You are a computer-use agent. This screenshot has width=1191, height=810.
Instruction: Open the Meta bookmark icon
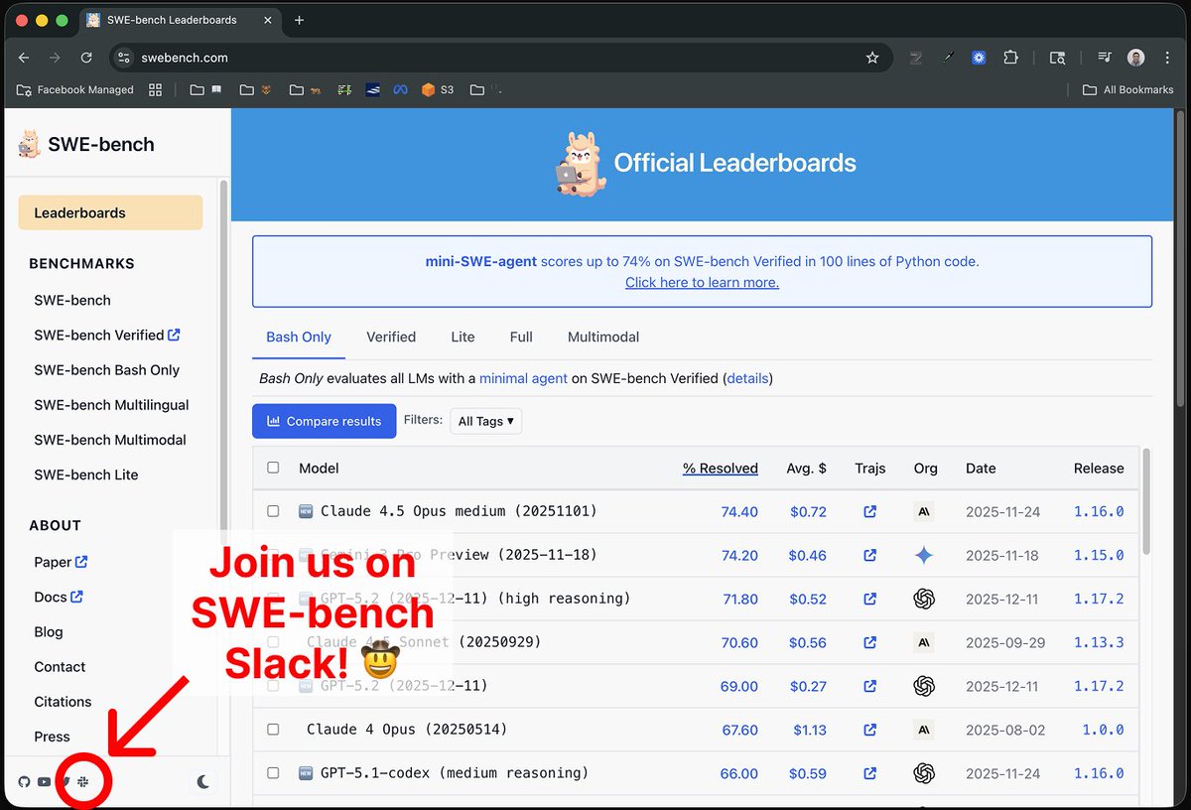tap(400, 89)
